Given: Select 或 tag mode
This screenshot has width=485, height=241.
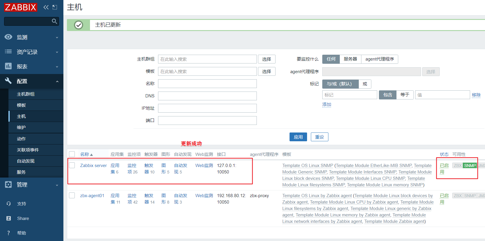Looking at the screenshot, I should [x=365, y=84].
